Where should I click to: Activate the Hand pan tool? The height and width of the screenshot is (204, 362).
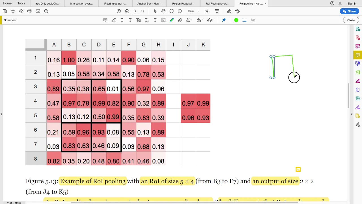pos(163,11)
